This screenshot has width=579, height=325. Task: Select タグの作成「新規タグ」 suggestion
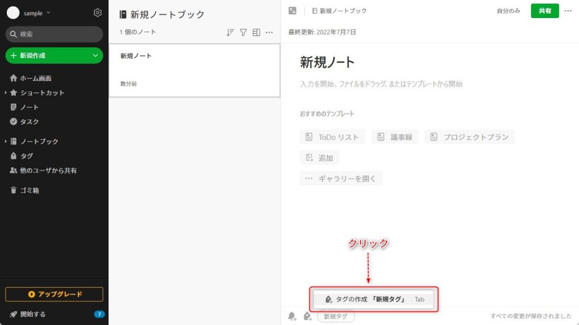pos(374,299)
